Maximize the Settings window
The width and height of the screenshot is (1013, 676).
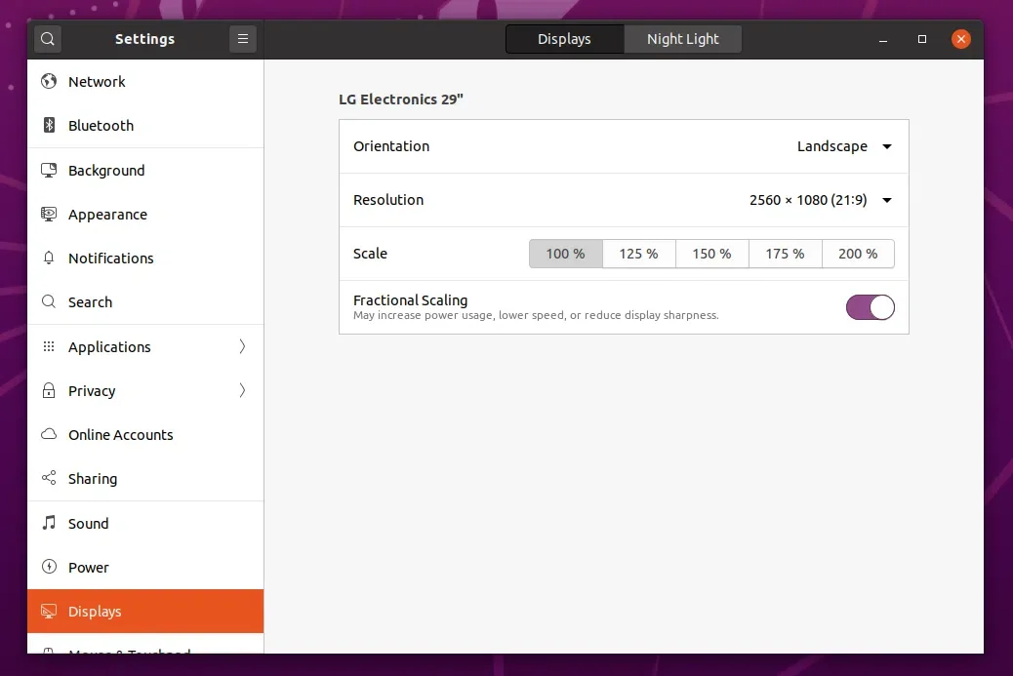click(x=922, y=39)
